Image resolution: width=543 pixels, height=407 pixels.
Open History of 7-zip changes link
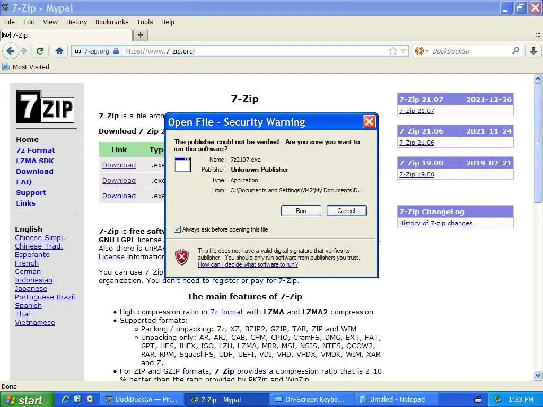pyautogui.click(x=436, y=223)
